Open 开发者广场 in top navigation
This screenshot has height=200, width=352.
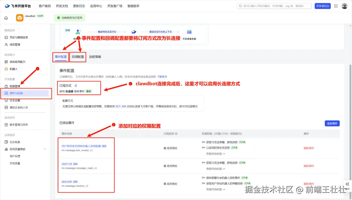click(115, 6)
